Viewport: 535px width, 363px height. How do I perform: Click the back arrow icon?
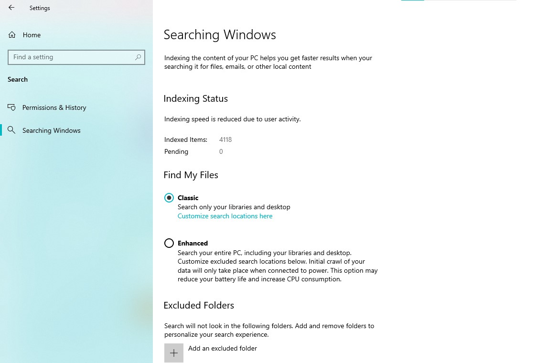[11, 8]
